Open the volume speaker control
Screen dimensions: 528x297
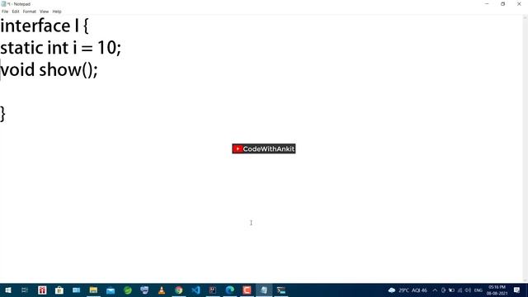click(x=468, y=290)
